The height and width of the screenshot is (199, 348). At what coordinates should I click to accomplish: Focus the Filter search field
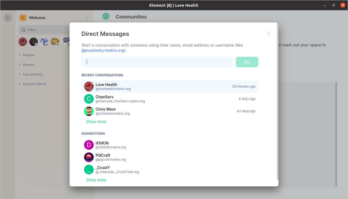click(44, 30)
